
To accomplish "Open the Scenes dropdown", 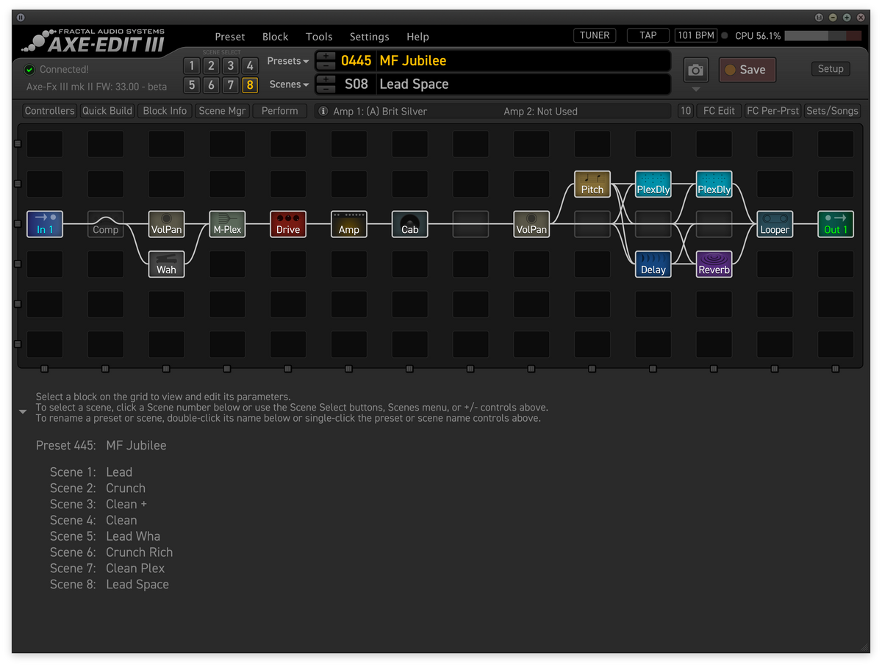I will 290,84.
